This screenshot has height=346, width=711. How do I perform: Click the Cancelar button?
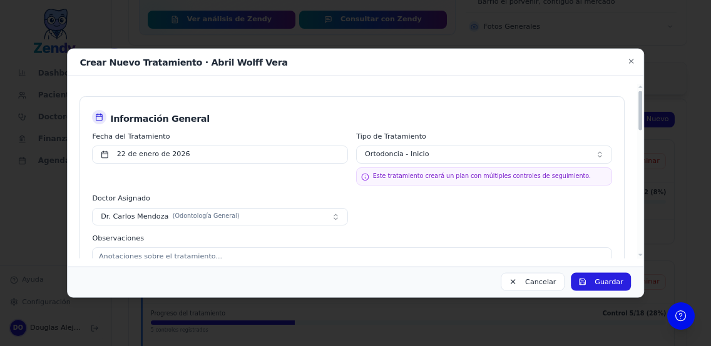point(533,282)
